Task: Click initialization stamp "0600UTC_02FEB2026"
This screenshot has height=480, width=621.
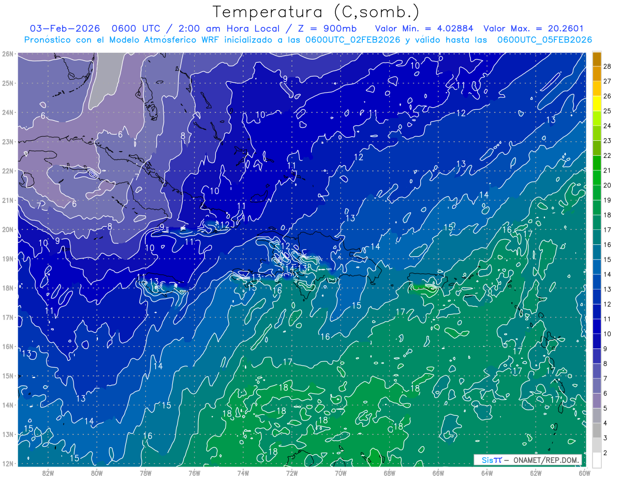Action: coord(353,40)
